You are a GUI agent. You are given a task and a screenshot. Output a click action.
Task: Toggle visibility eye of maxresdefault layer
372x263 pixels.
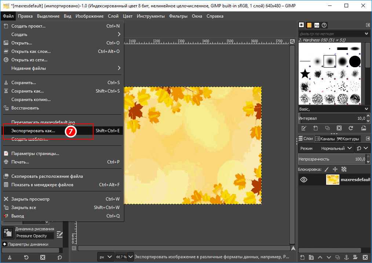(304, 180)
